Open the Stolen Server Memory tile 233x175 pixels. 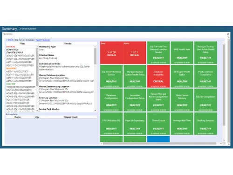click(182, 100)
